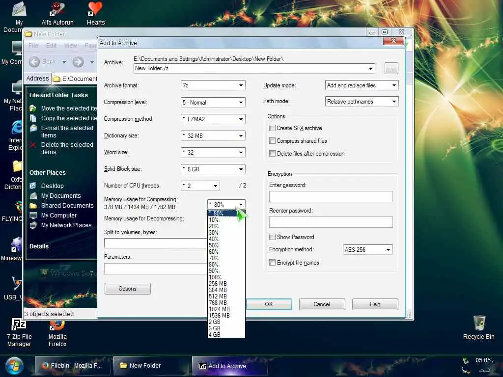Click Delete the selected items red X icon
503x377 pixels.
click(33, 145)
